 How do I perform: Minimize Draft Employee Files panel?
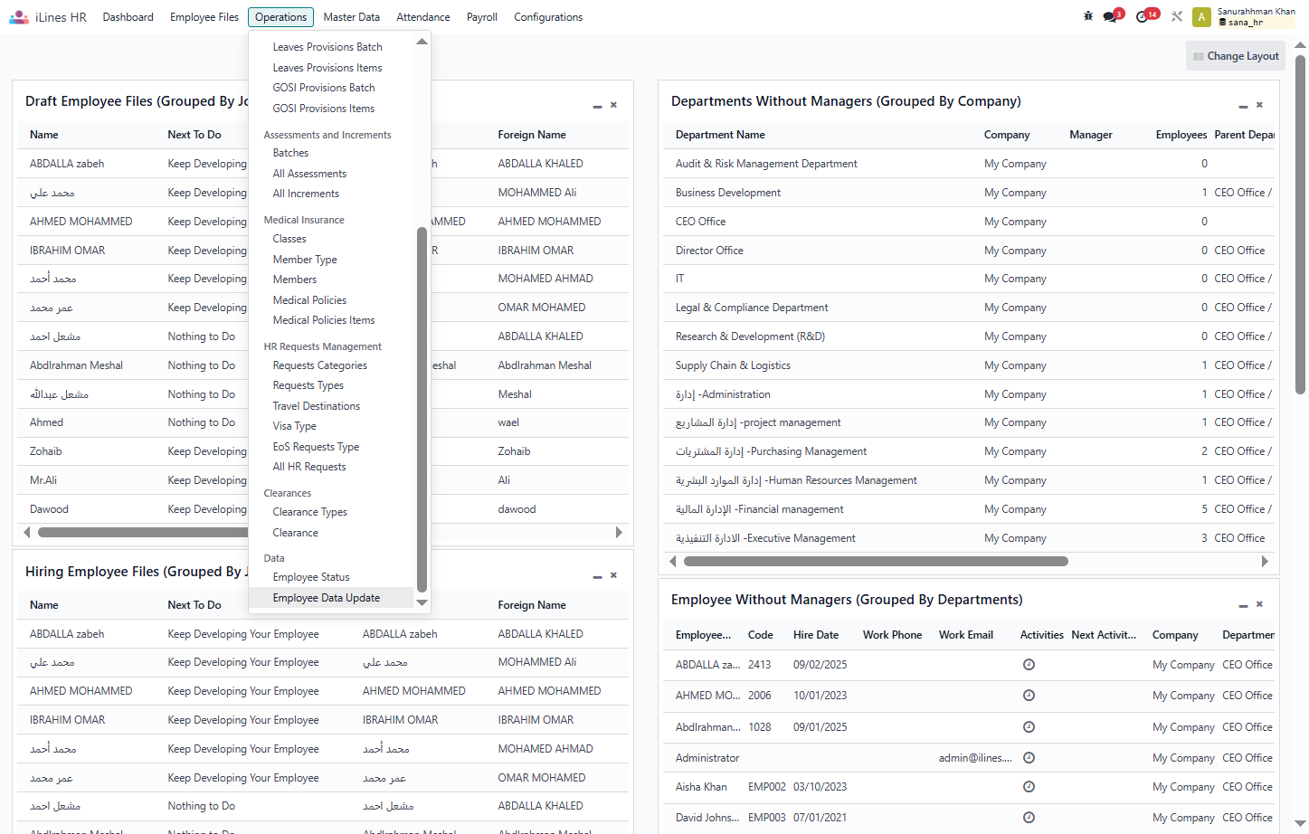click(597, 106)
